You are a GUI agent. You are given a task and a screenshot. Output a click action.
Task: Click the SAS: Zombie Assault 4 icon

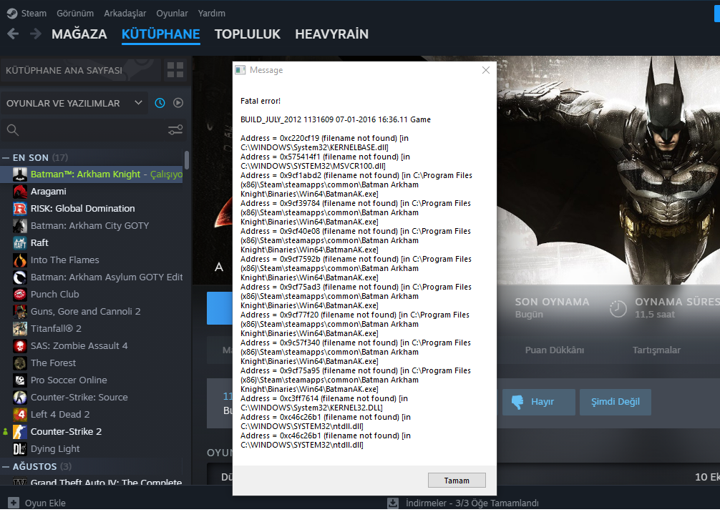(x=20, y=346)
